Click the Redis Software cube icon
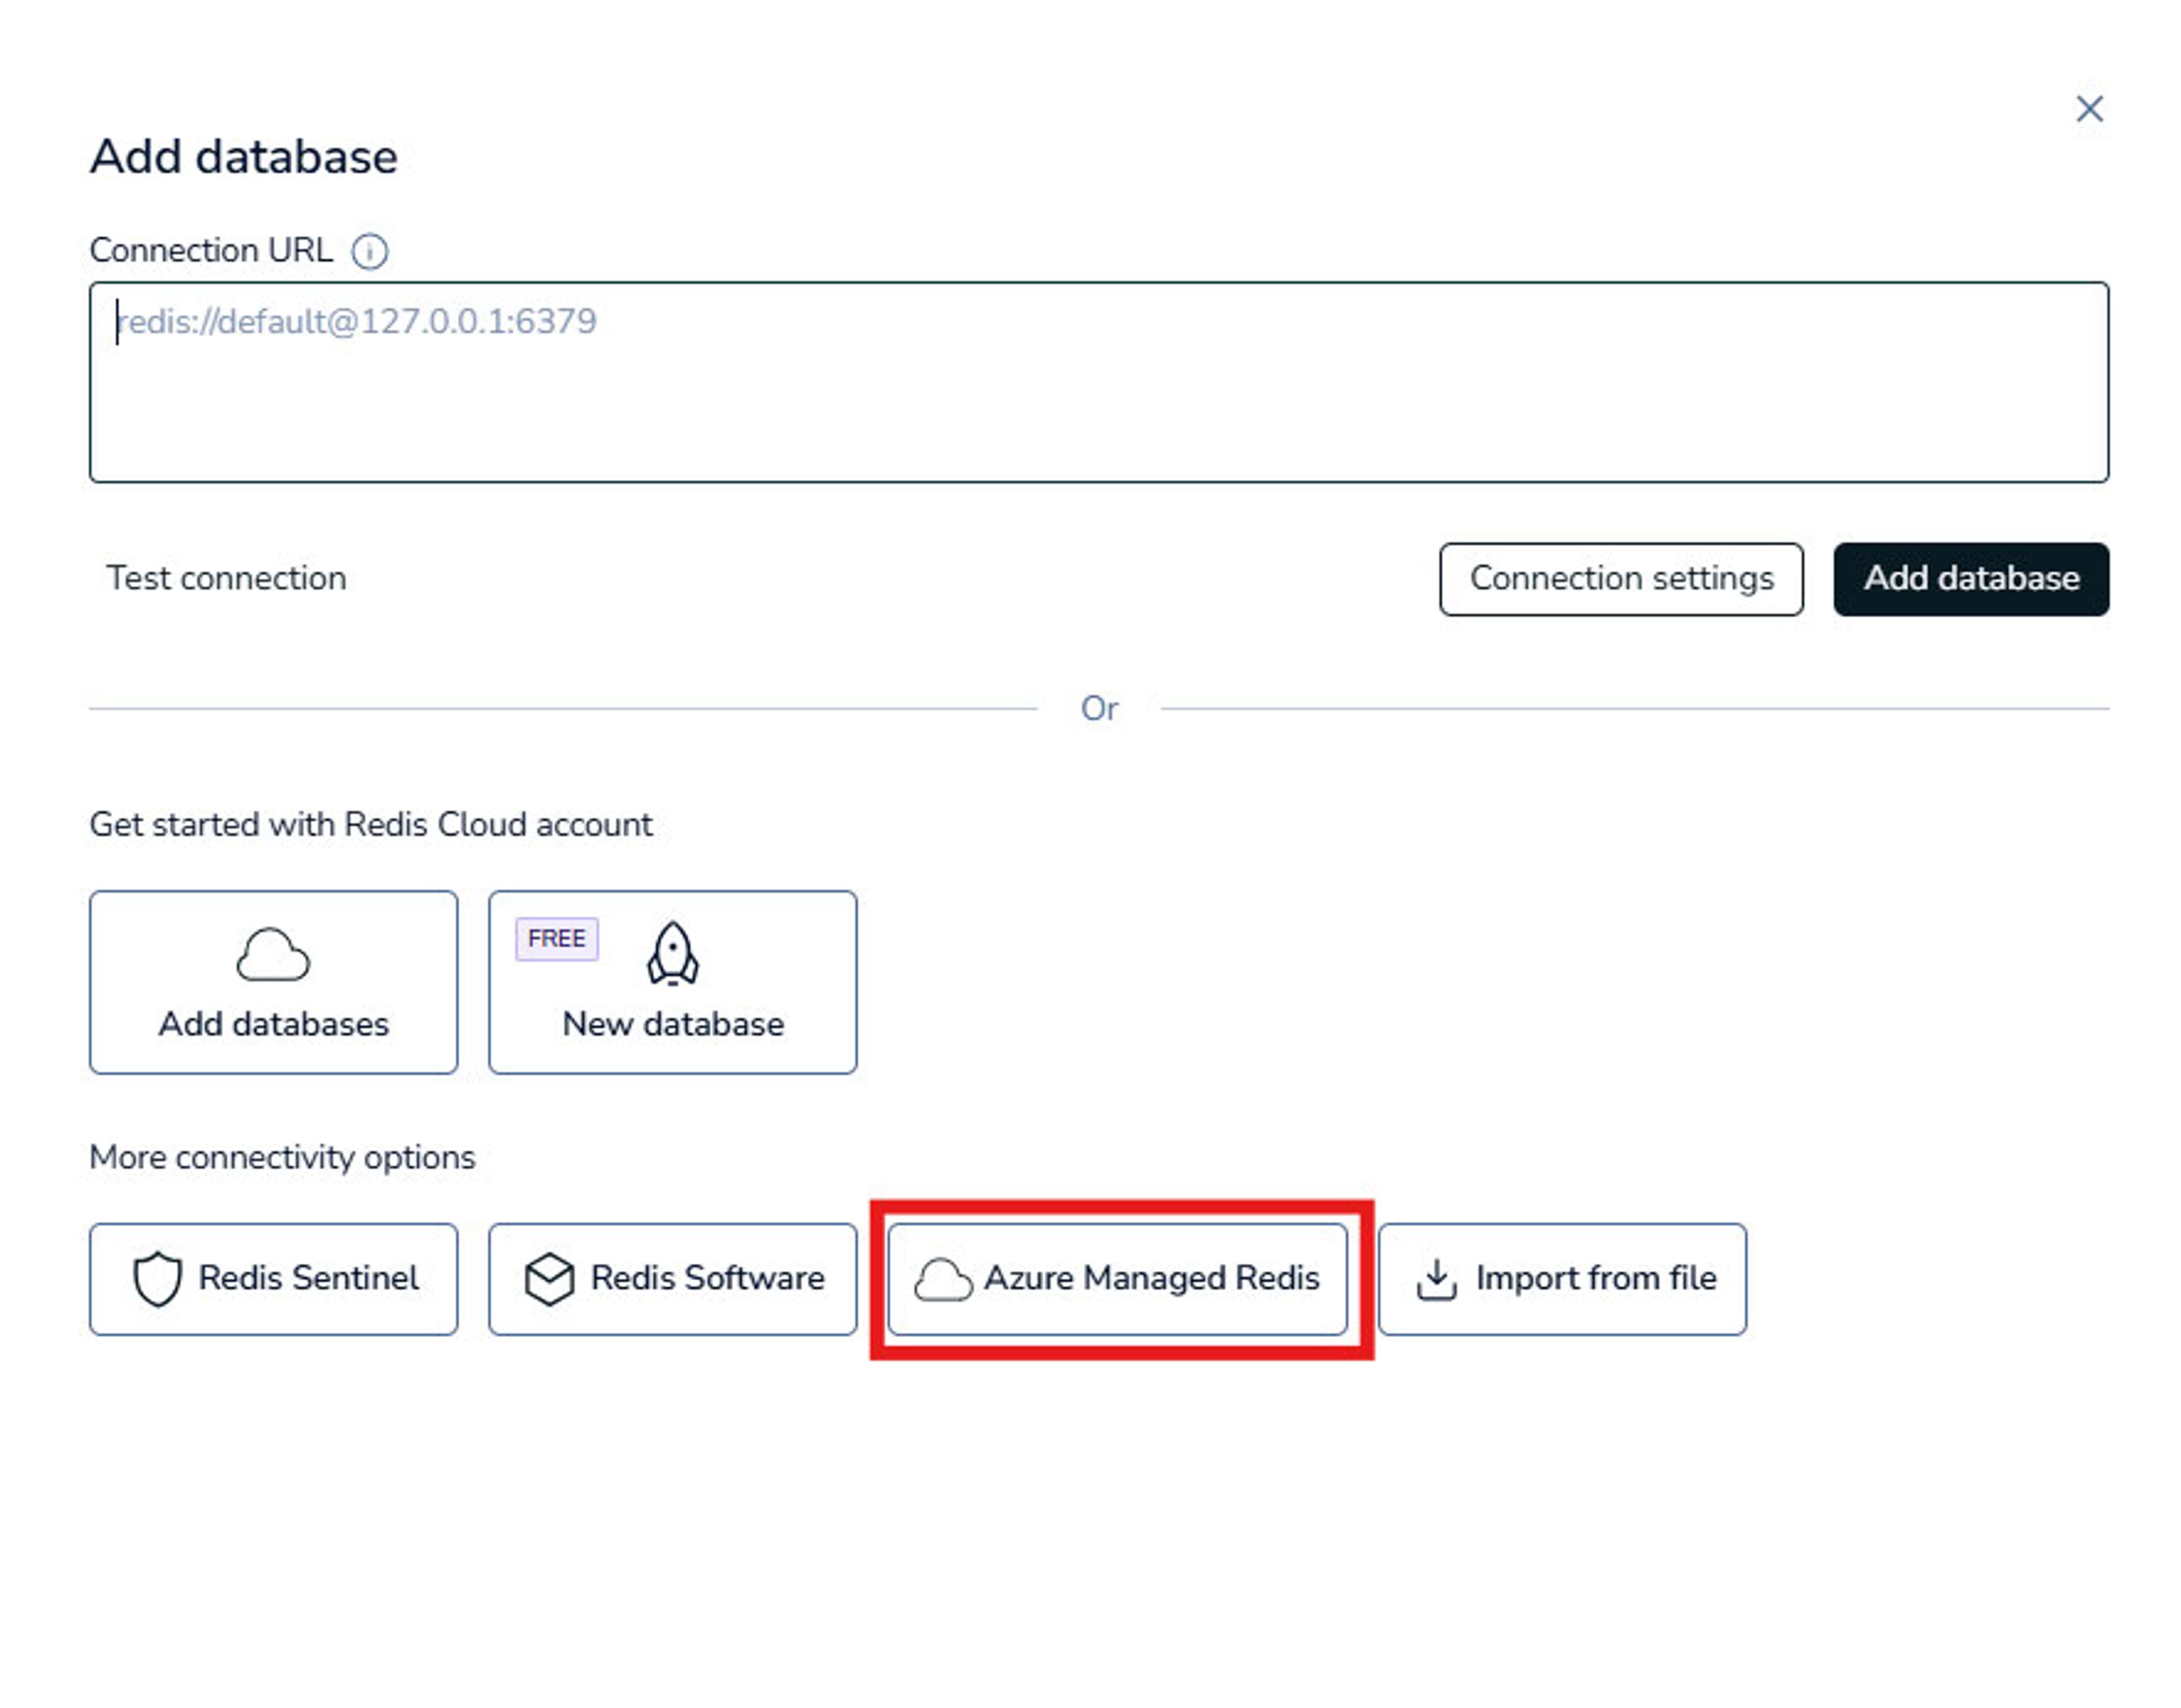This screenshot has height=1708, width=2181. [549, 1279]
